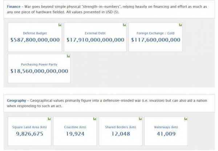Open the Waterways card chart icon
Viewport: 218px width, 151px height.
click(x=186, y=119)
